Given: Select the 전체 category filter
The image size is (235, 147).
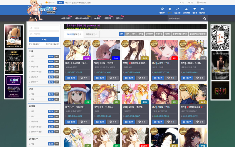Looking at the screenshot, I should (122, 34).
